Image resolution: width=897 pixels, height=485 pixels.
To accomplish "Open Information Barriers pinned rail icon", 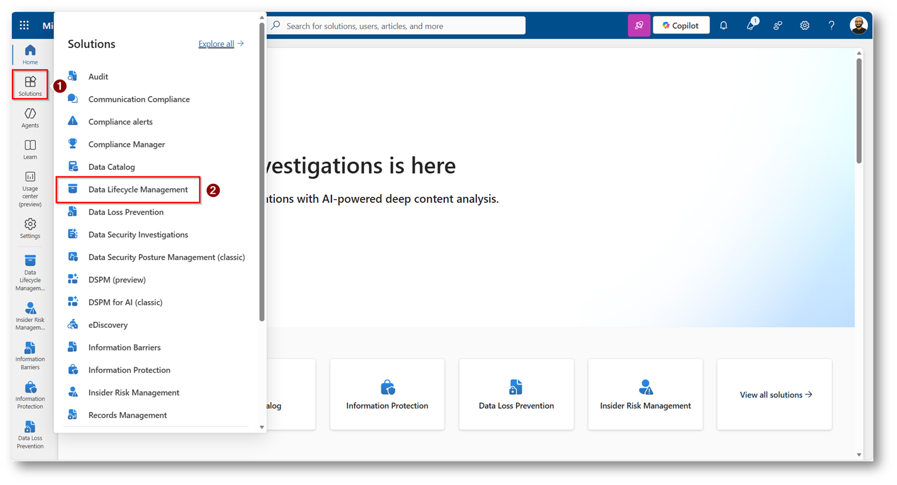I will [x=30, y=355].
